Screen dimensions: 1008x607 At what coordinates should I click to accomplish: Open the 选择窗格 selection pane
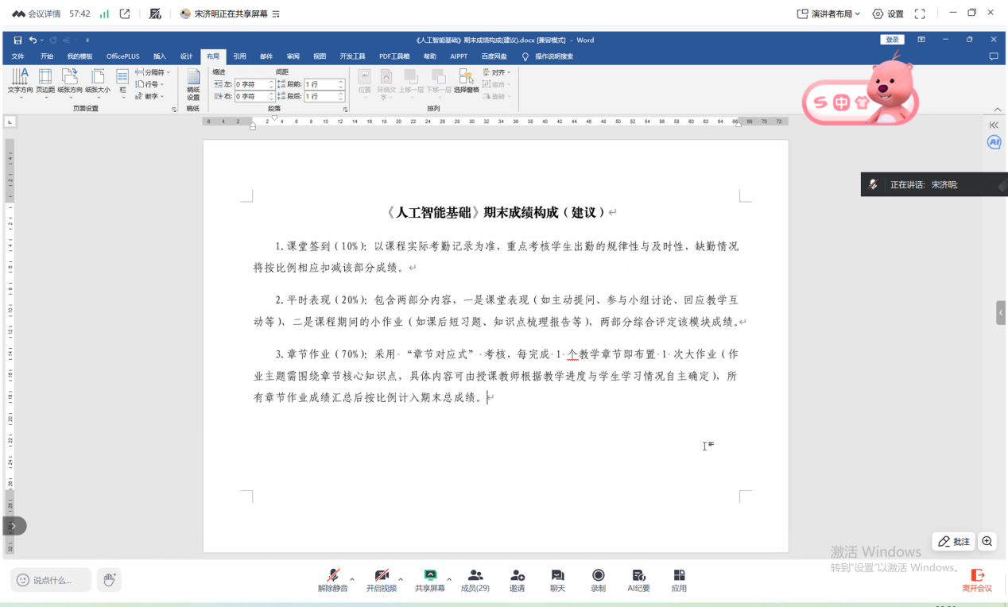point(466,81)
